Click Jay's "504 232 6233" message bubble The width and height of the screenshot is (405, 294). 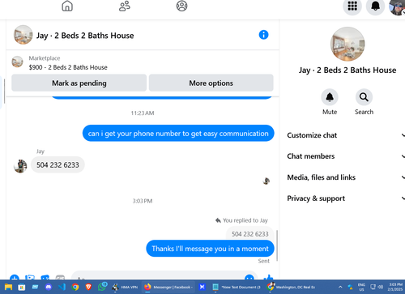coord(58,164)
